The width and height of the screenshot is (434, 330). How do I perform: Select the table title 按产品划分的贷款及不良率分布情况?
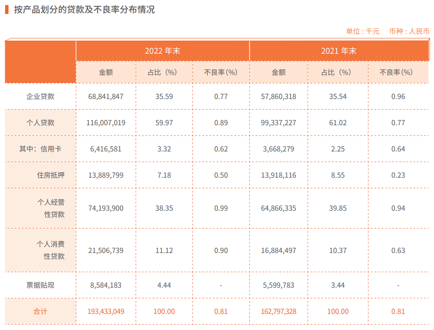(84, 10)
